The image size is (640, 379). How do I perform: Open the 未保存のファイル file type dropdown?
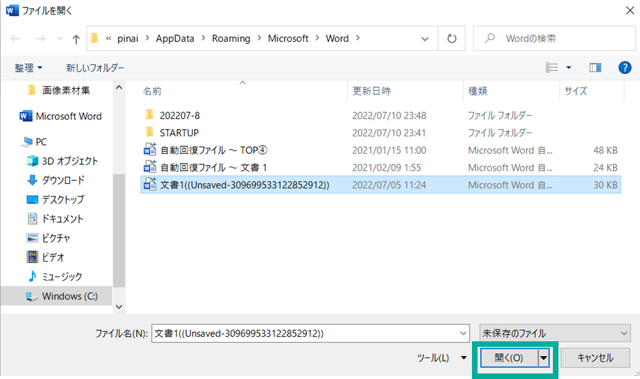624,333
